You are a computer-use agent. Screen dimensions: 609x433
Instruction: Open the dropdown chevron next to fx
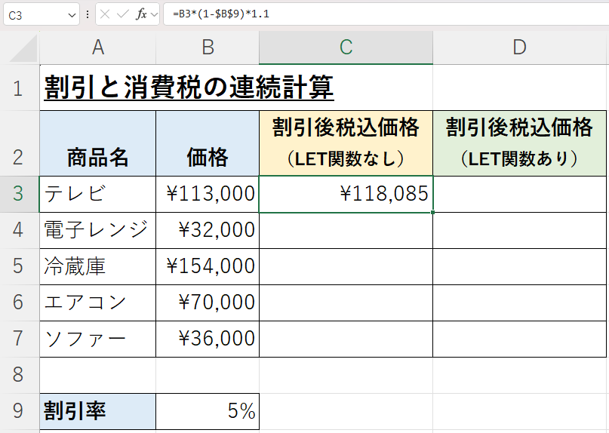(154, 14)
